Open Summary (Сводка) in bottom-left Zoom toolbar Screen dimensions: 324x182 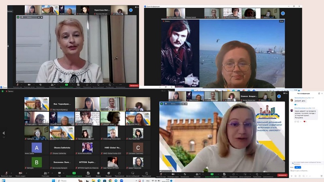(x=88, y=174)
